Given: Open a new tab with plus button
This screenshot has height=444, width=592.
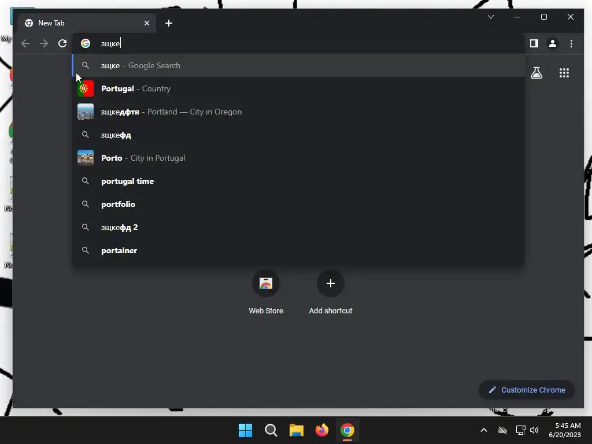Looking at the screenshot, I should pyautogui.click(x=169, y=23).
